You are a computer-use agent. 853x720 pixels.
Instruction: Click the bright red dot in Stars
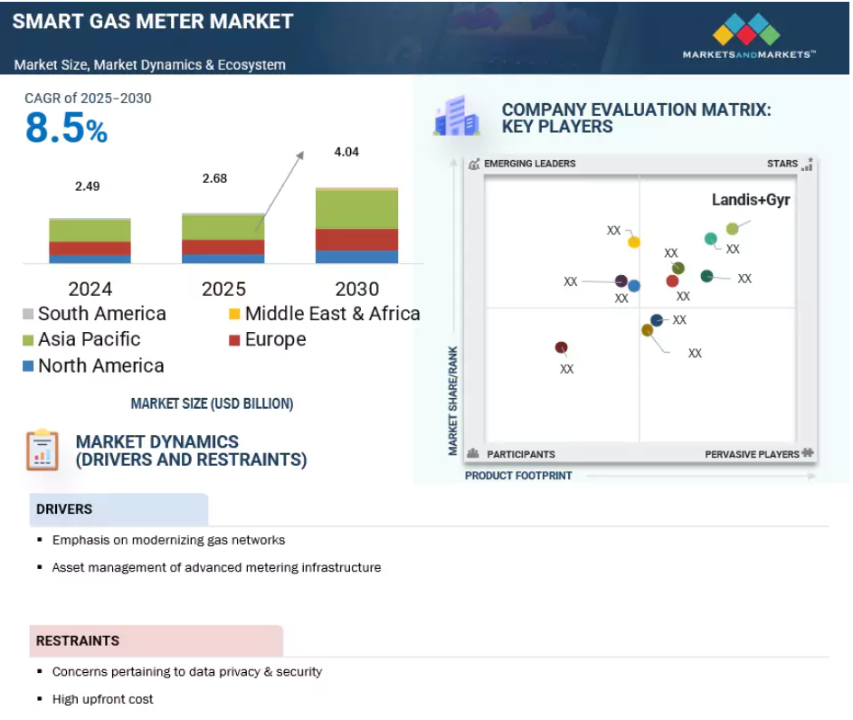[x=672, y=281]
